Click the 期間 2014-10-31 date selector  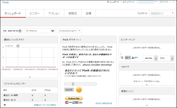click(12, 31)
